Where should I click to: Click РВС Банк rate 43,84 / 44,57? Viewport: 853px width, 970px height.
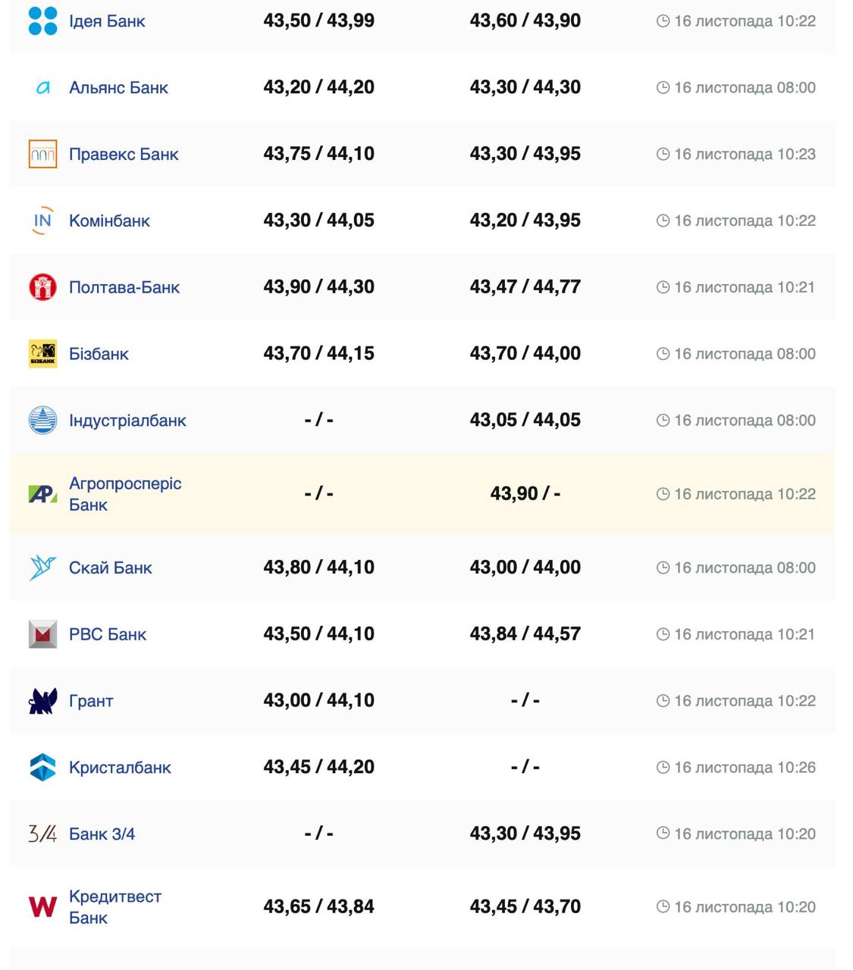(525, 634)
